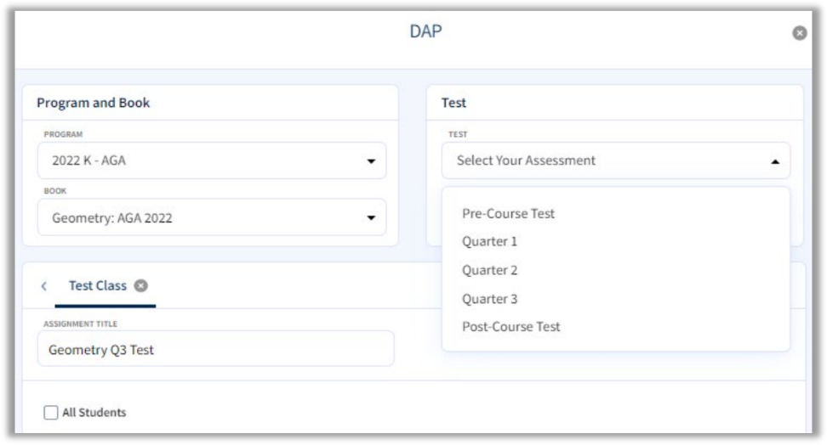
Task: Click the Program and Book panel heading
Action: (94, 103)
